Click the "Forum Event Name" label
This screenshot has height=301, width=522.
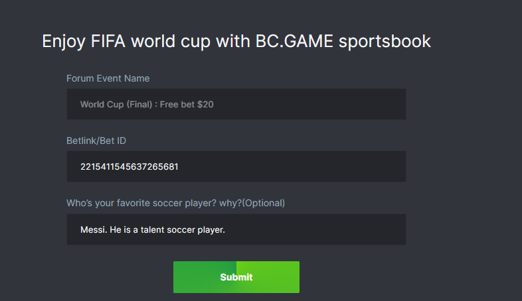[x=108, y=78]
